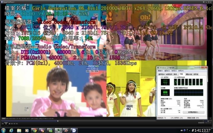This screenshot has height=133, width=213.
Task: Switch to the 服務 tab
Action: point(175,74)
